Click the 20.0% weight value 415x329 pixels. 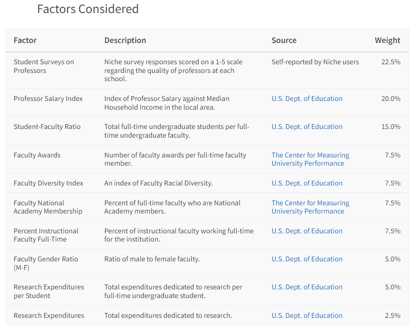coord(391,99)
